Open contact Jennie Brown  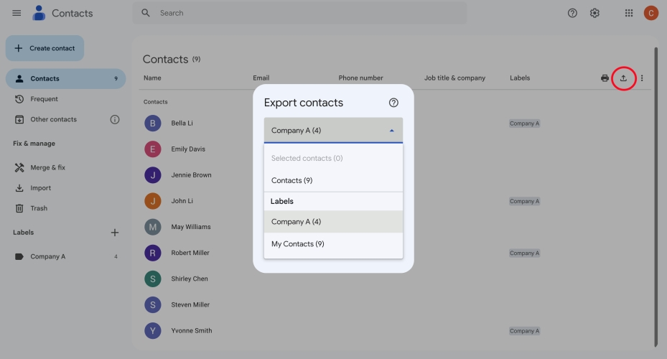click(191, 175)
